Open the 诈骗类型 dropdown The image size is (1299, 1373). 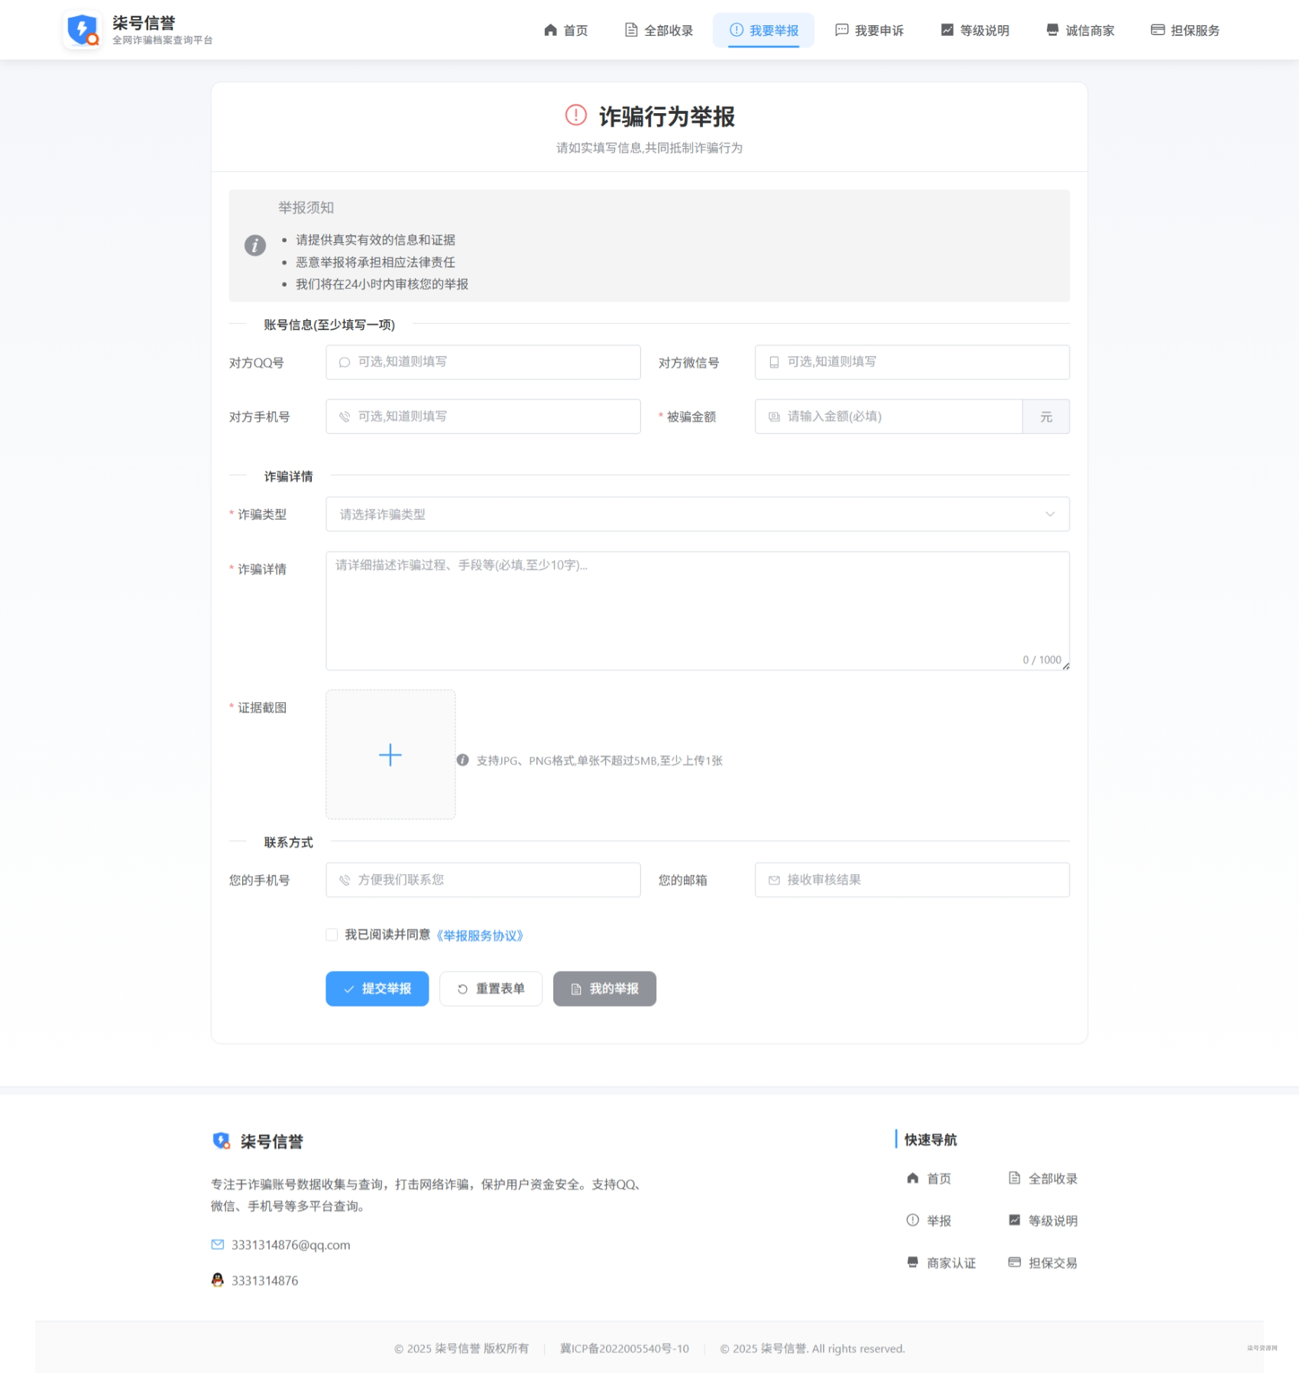[x=697, y=514]
